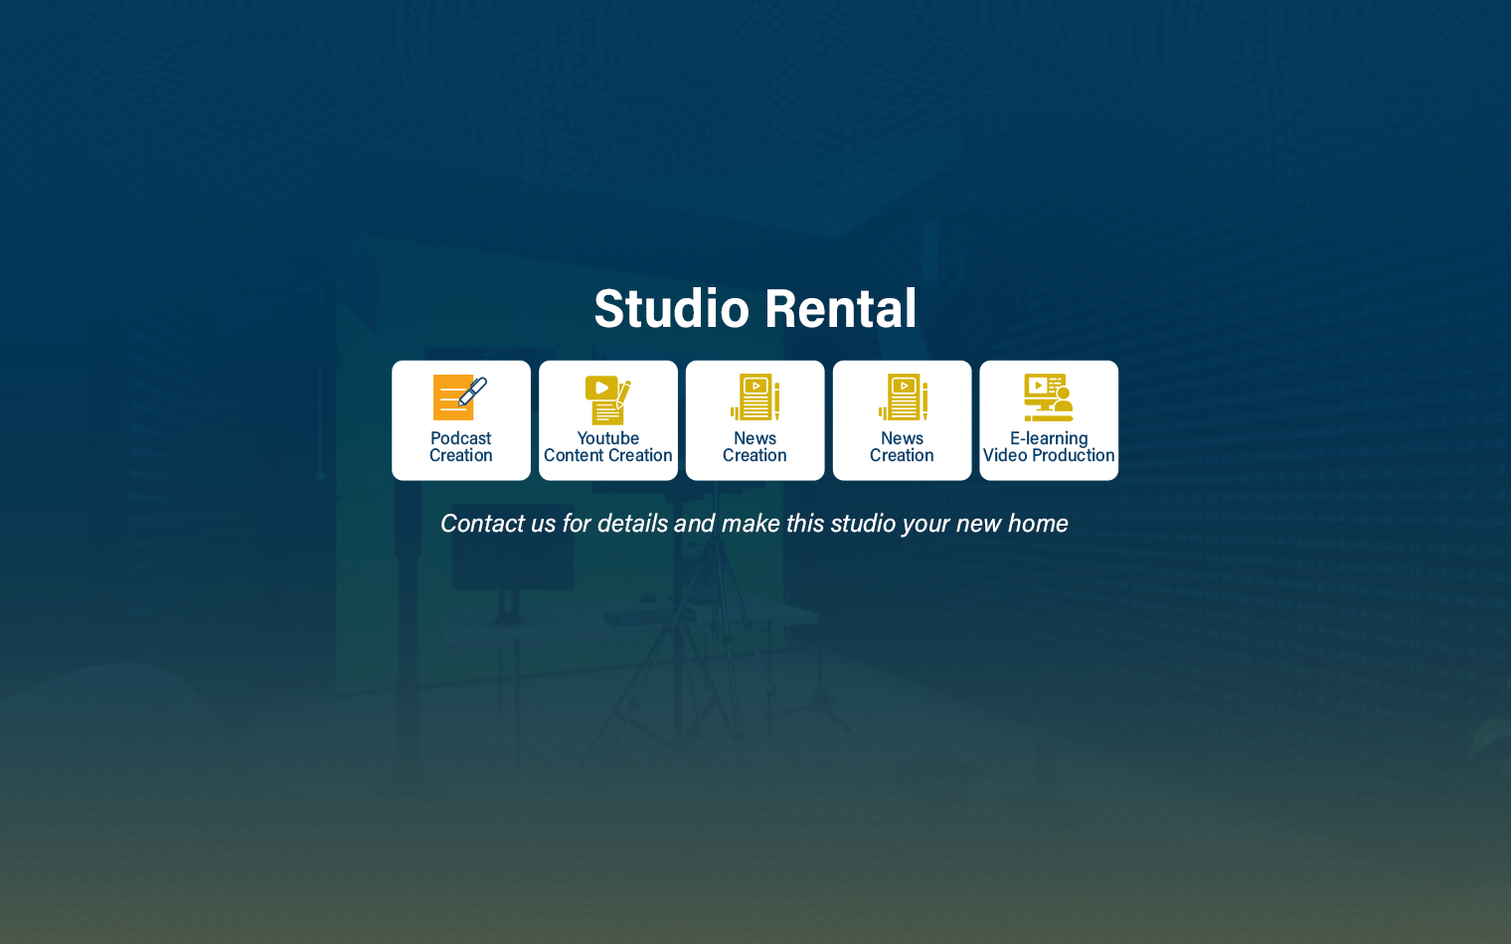Viewport: 1511px width, 944px height.
Task: Click the "Studio Rental" heading
Action: tap(755, 309)
